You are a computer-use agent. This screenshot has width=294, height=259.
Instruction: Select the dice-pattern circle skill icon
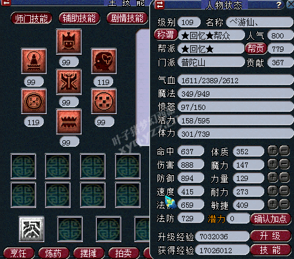click(x=104, y=101)
